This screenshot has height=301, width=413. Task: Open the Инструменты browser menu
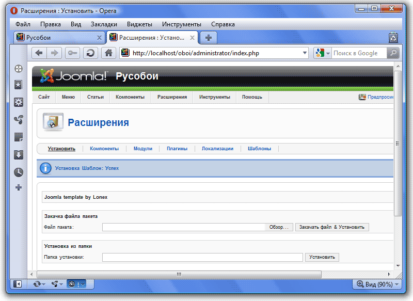(x=181, y=24)
